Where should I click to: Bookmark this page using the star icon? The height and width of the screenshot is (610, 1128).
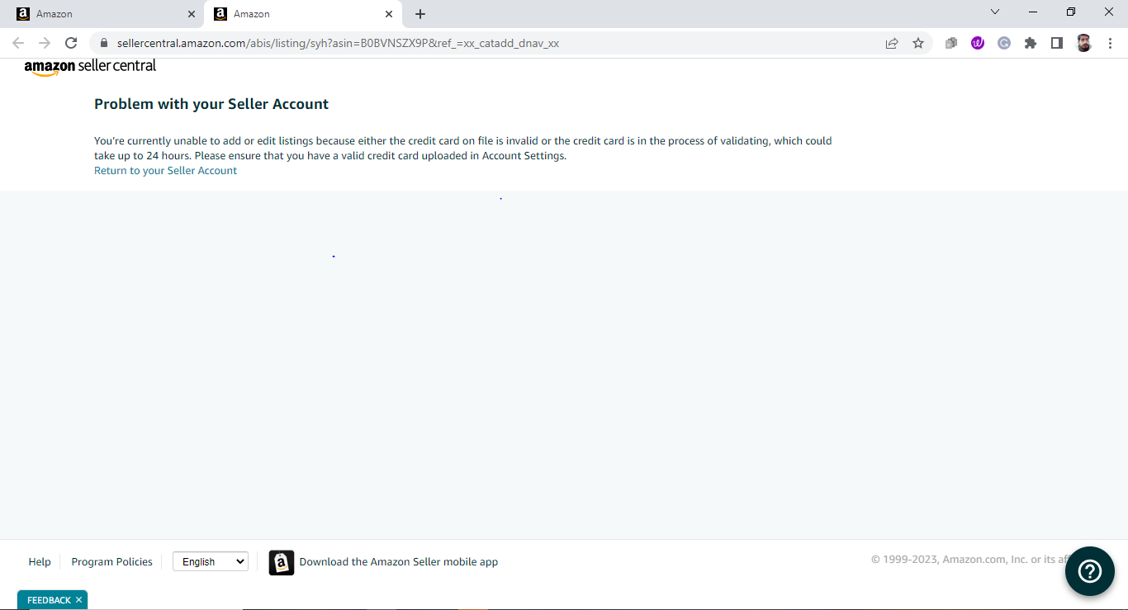[x=918, y=43]
